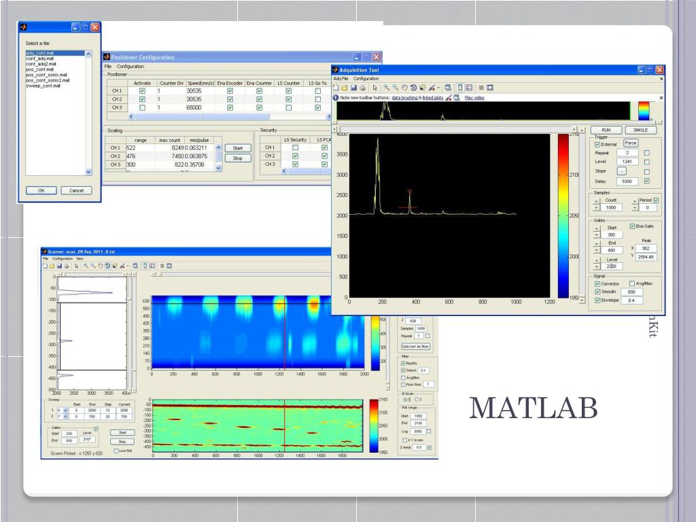This screenshot has width=696, height=522.
Task: Toggle Ena Gate checkbox
Action: pyautogui.click(x=633, y=226)
